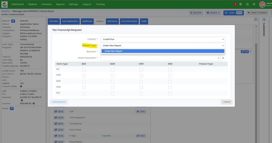Open the Request Type dropdown field
Screen dimensions: 272x143
[x=163, y=46]
